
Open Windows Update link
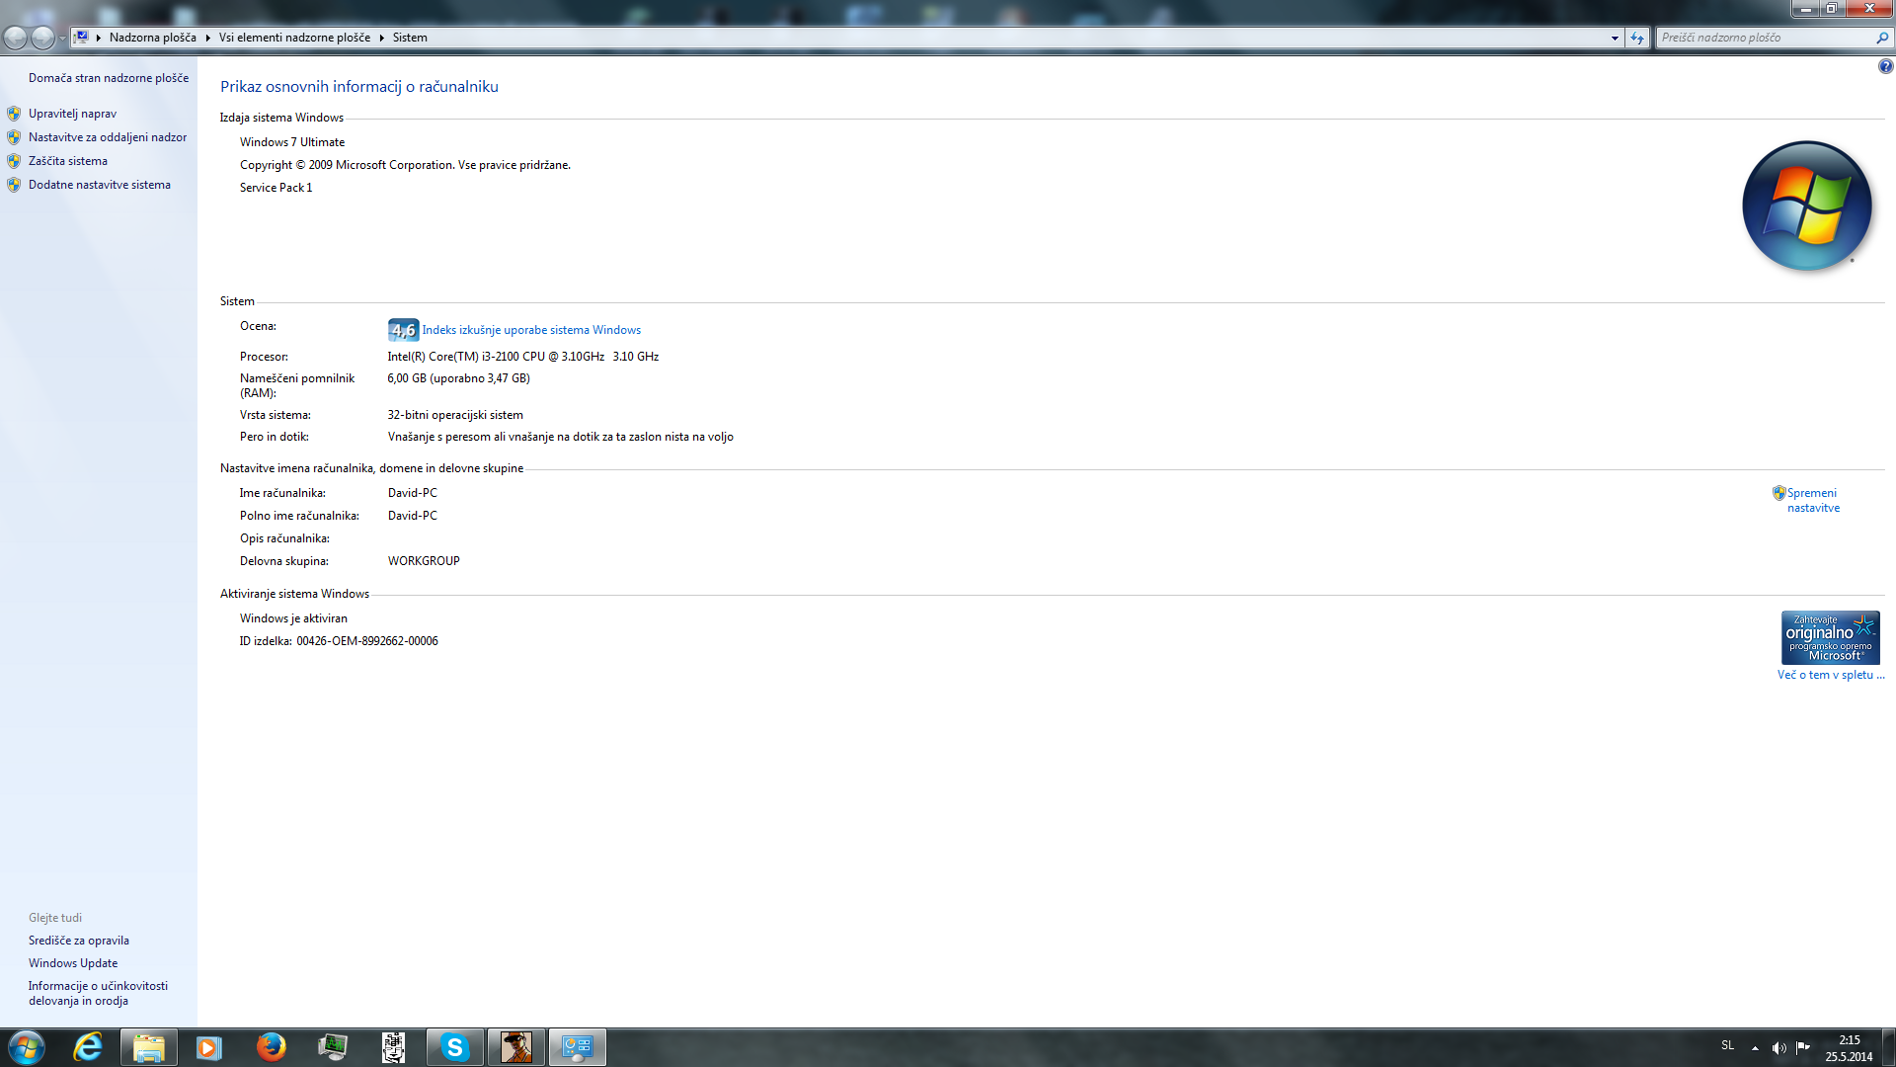tap(73, 963)
